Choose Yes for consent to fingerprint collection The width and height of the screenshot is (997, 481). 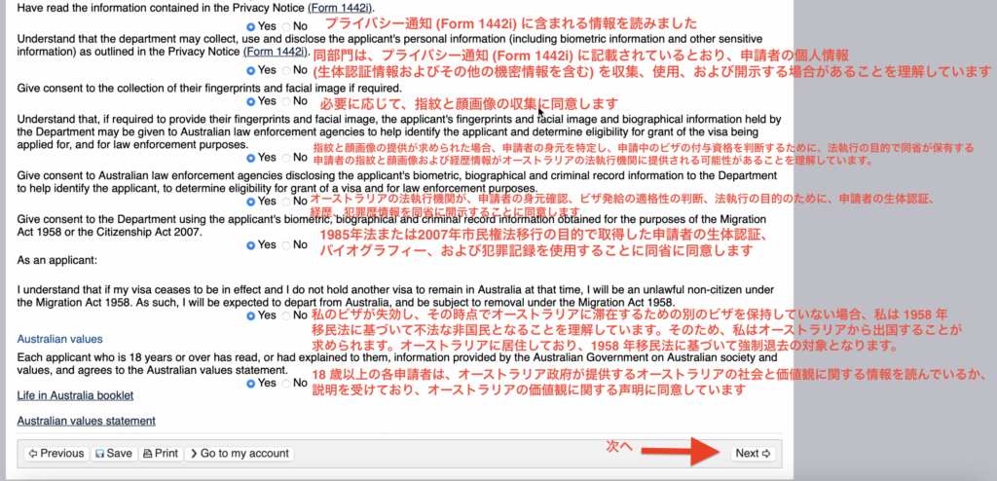pyautogui.click(x=252, y=100)
